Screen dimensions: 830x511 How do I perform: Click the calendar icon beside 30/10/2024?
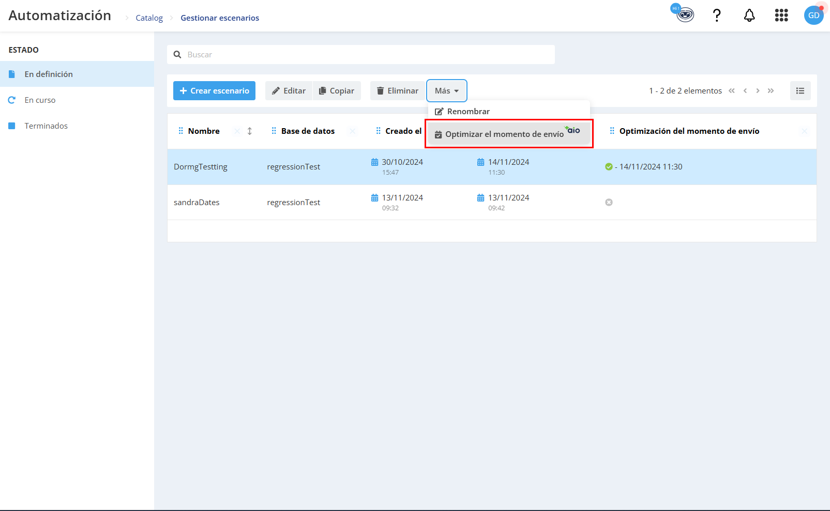point(374,162)
